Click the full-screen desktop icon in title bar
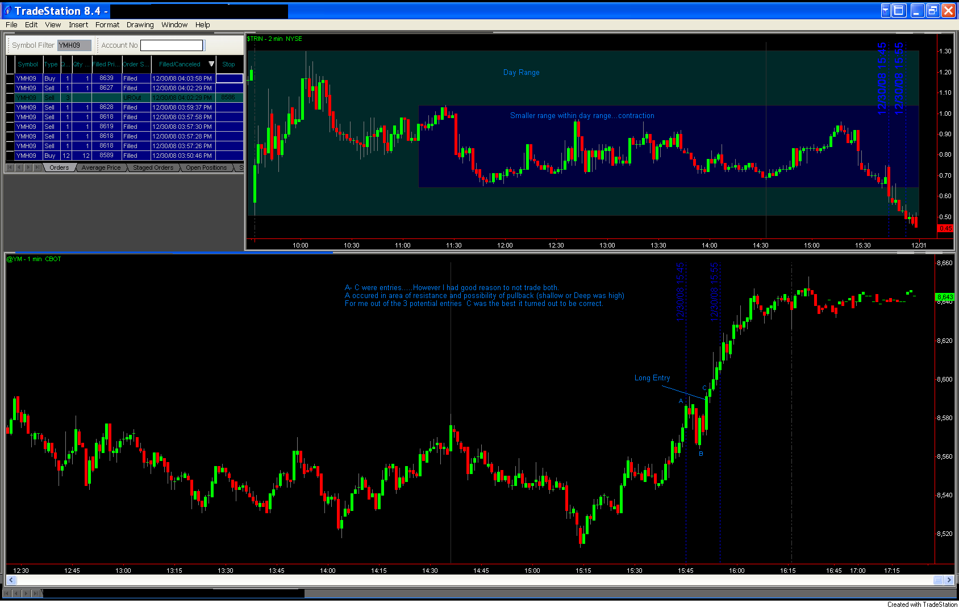Image resolution: width=959 pixels, height=608 pixels. point(899,10)
